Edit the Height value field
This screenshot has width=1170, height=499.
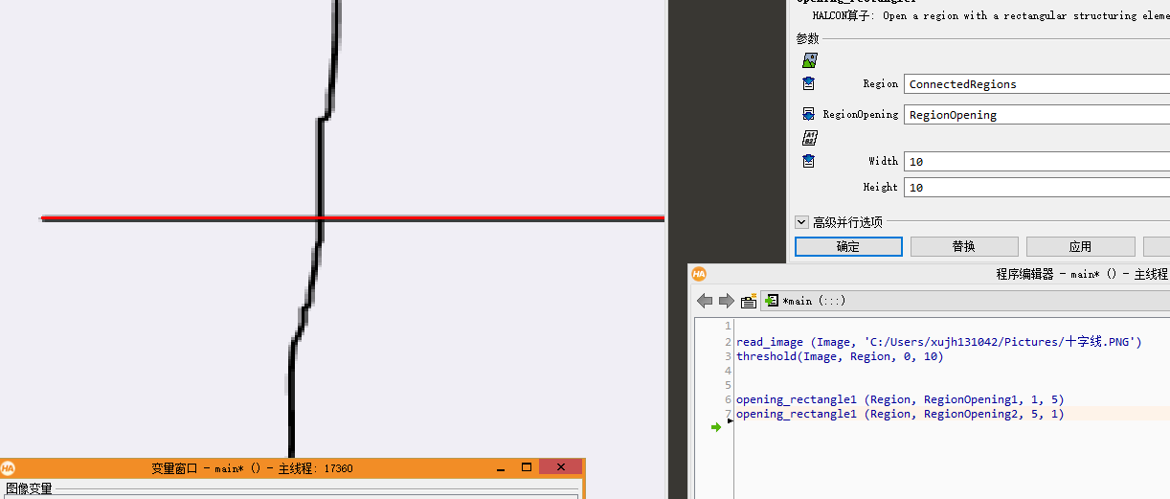click(1037, 188)
